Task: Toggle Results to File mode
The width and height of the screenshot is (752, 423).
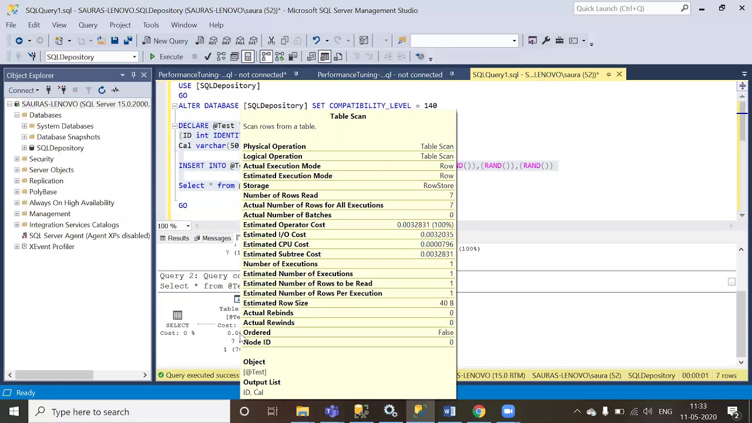Action: tap(338, 56)
